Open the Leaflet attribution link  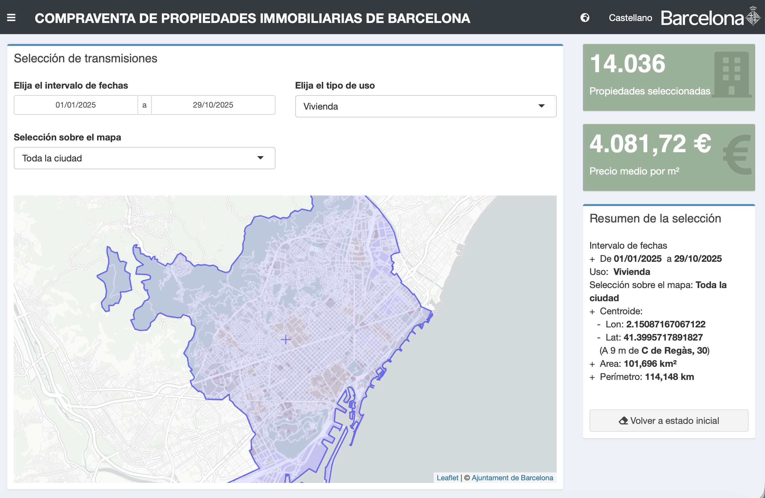click(447, 478)
